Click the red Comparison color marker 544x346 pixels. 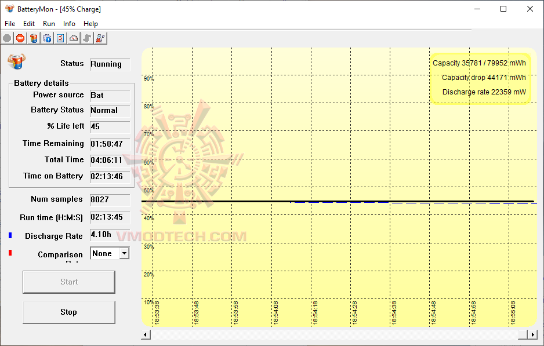click(10, 252)
